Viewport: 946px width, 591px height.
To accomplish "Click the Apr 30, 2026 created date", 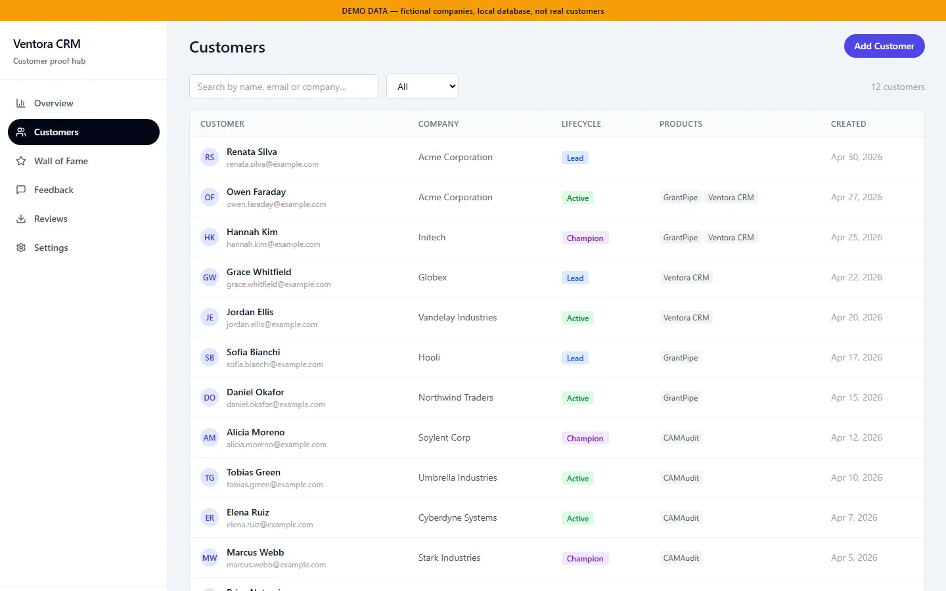I will point(857,157).
